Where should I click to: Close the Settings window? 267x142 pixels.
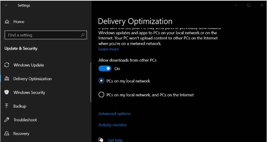coord(262,5)
